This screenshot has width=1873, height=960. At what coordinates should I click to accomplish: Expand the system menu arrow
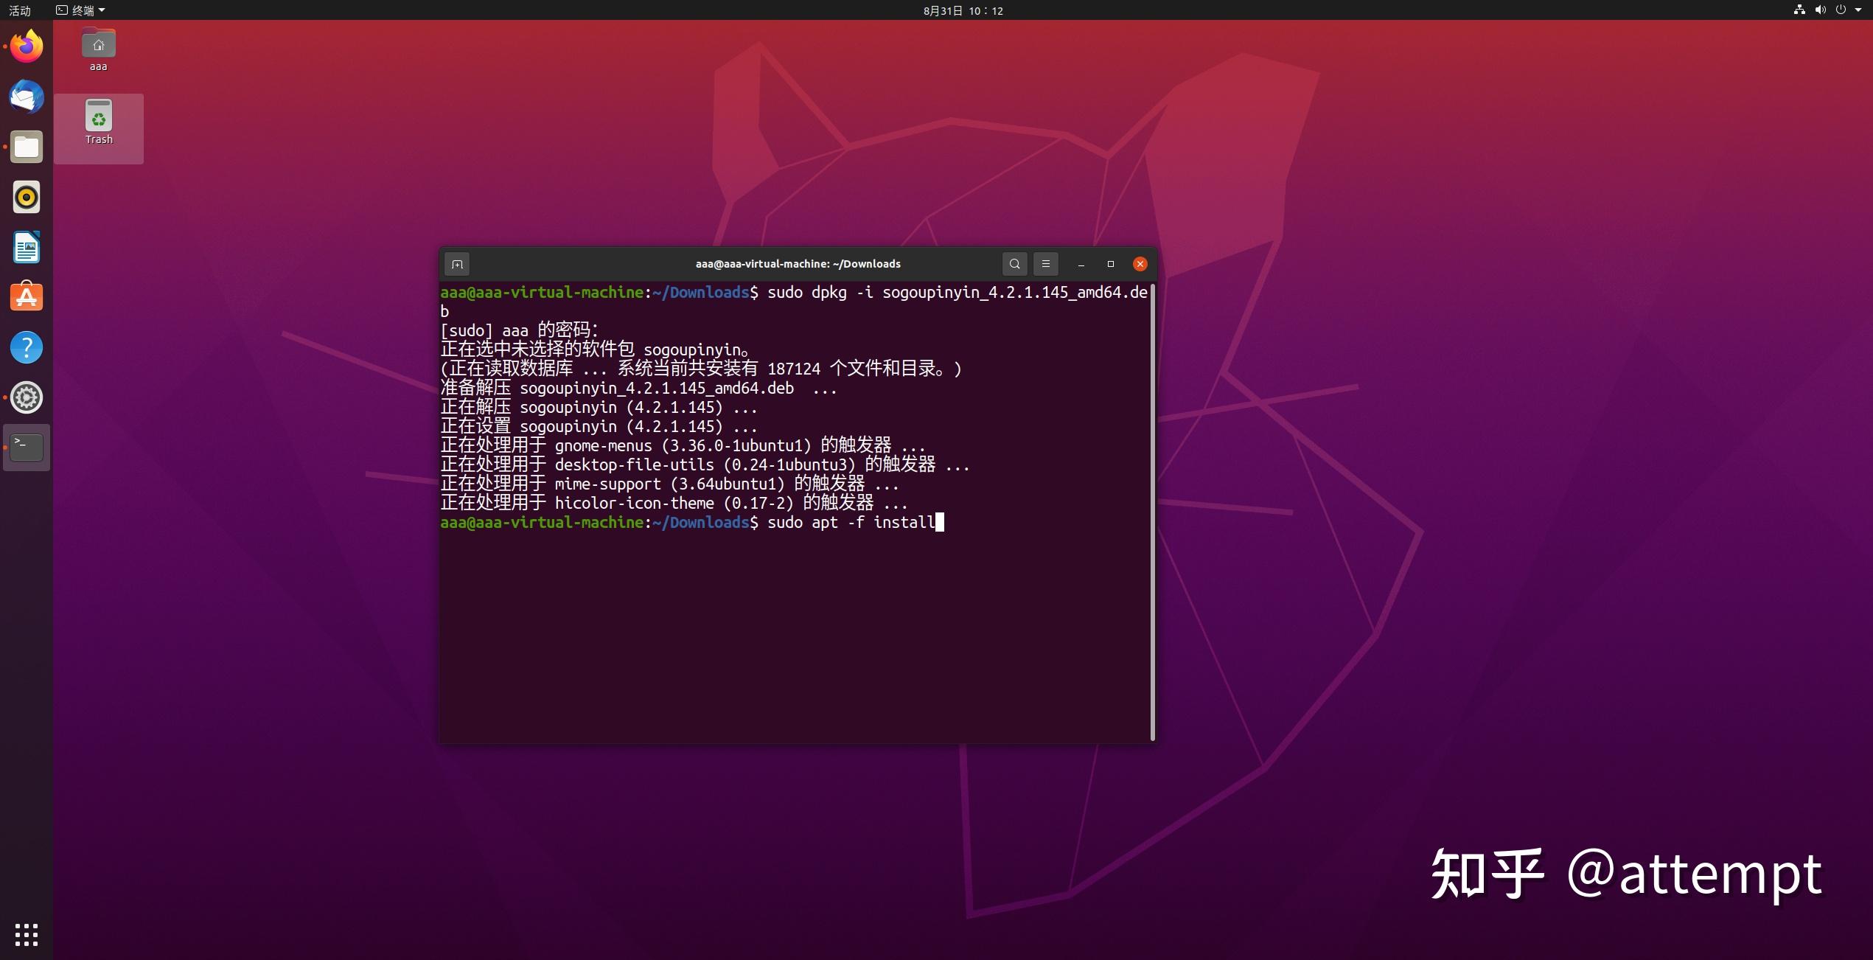tap(1858, 10)
